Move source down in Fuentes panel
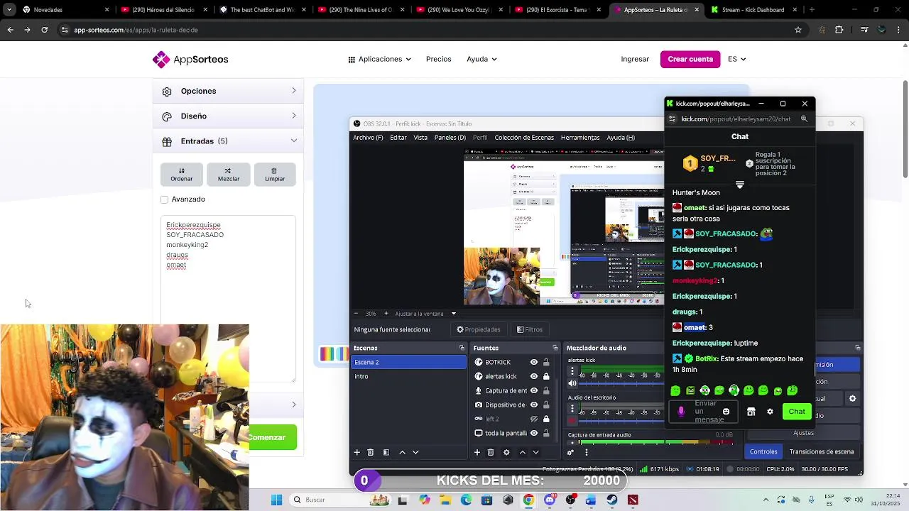The width and height of the screenshot is (909, 511). pyautogui.click(x=535, y=452)
